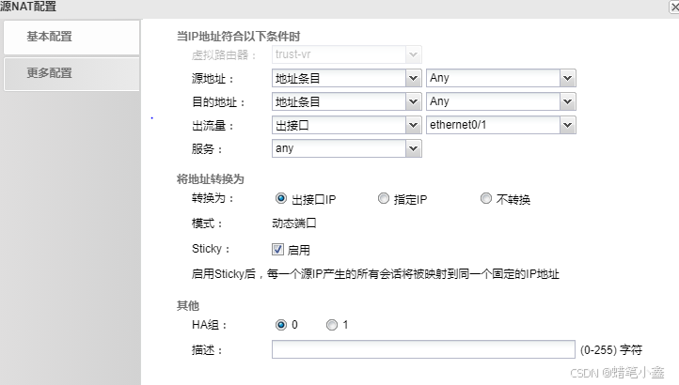Viewport: 679px width, 385px height.
Task: Toggle the Sticky 启用 checkbox
Action: pyautogui.click(x=277, y=250)
